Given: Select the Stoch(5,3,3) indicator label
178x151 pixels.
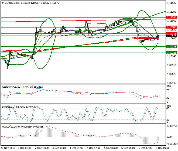Looking at the screenshot, I should [x=18, y=107].
